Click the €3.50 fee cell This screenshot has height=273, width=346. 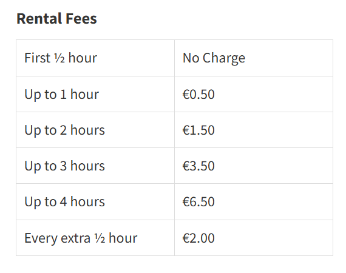click(254, 166)
